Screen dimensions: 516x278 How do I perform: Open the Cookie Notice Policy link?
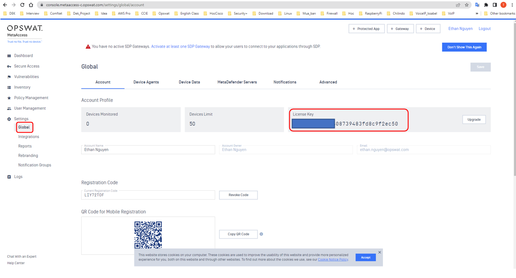(333, 259)
